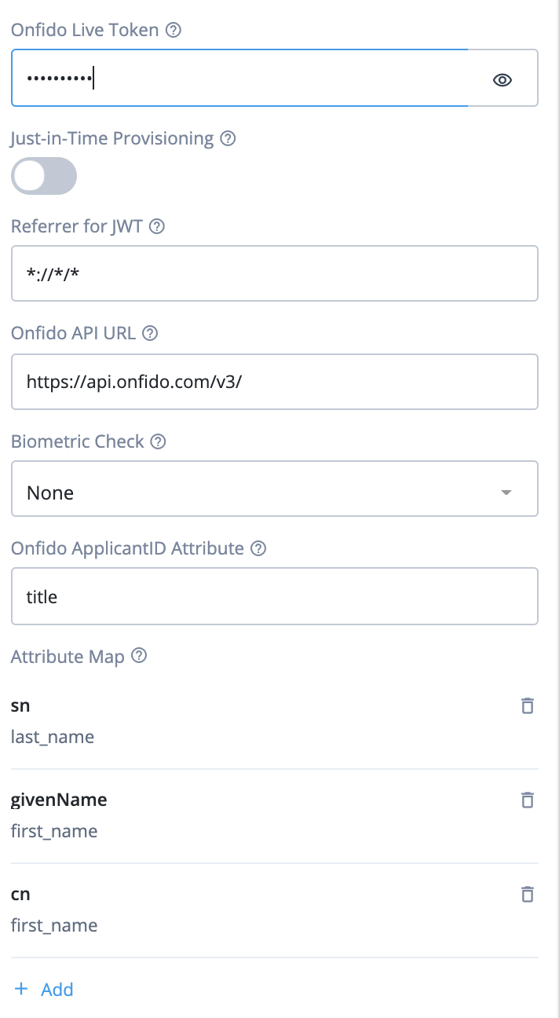Viewport: 559px width, 1018px height.
Task: Open the Biometric Check dropdown
Action: tap(274, 493)
